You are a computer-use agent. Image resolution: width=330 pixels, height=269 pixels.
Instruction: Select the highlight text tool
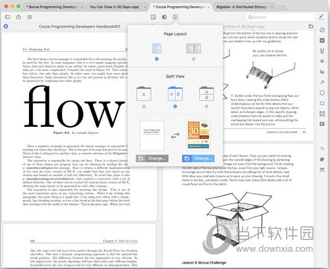[322, 41]
